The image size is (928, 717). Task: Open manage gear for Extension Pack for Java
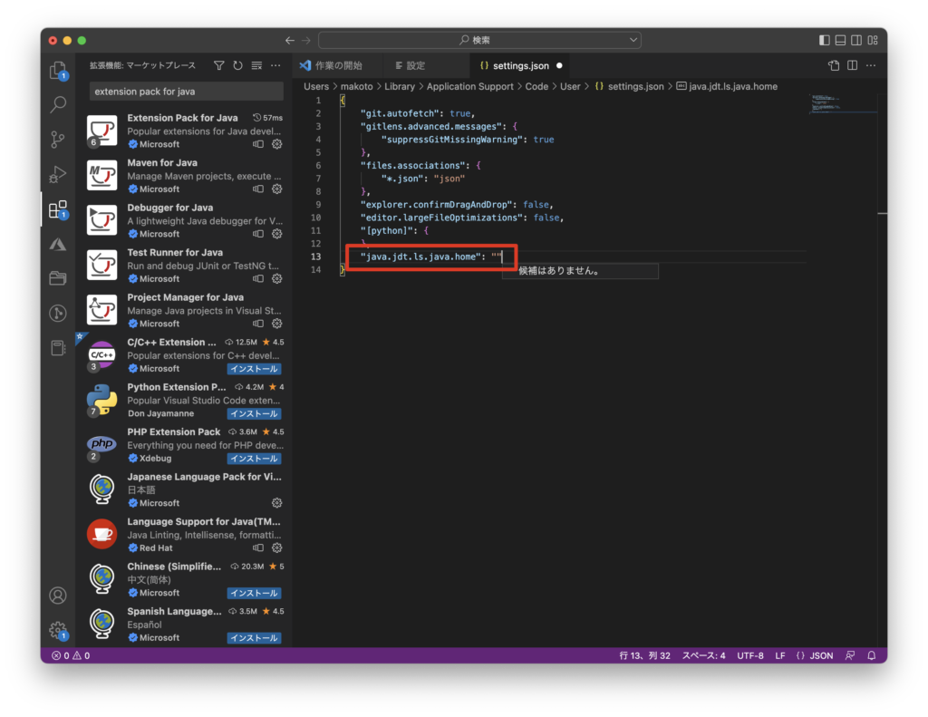277,144
